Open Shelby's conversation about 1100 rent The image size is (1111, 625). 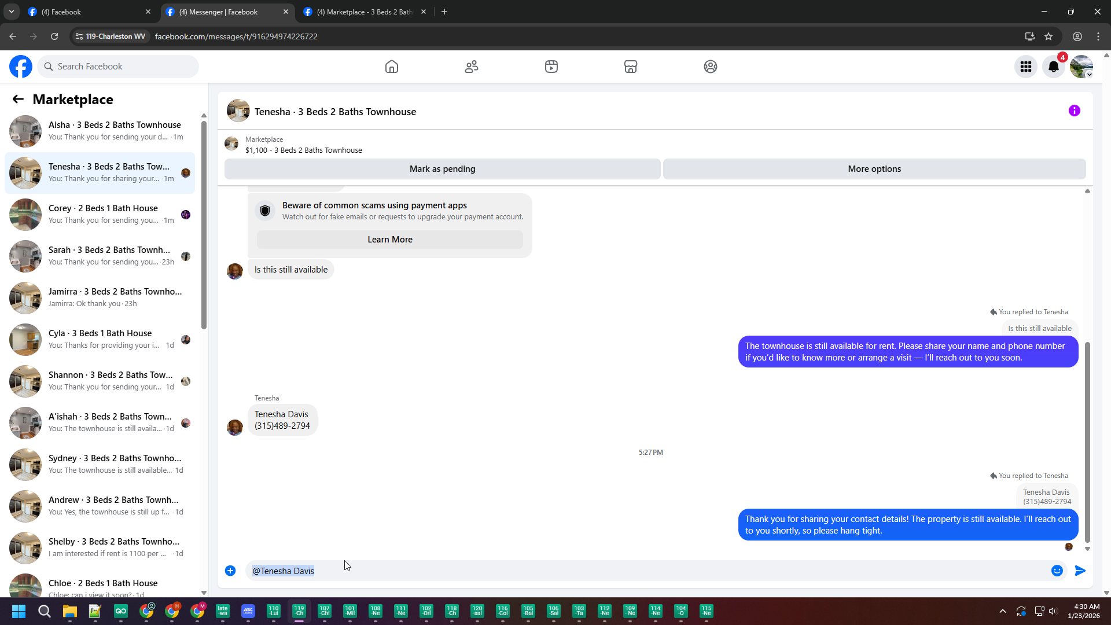[x=100, y=547]
